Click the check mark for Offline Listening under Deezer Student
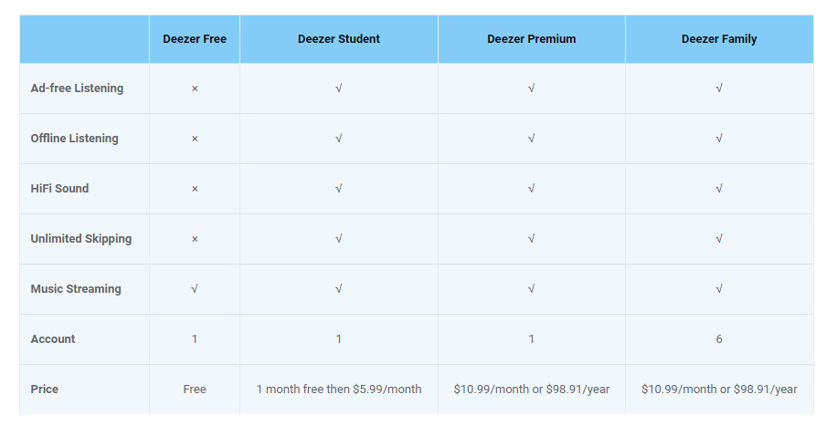The width and height of the screenshot is (826, 426). [x=339, y=139]
